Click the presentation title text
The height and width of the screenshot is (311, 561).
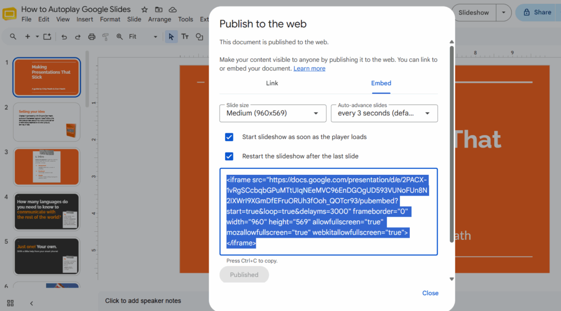pos(76,9)
